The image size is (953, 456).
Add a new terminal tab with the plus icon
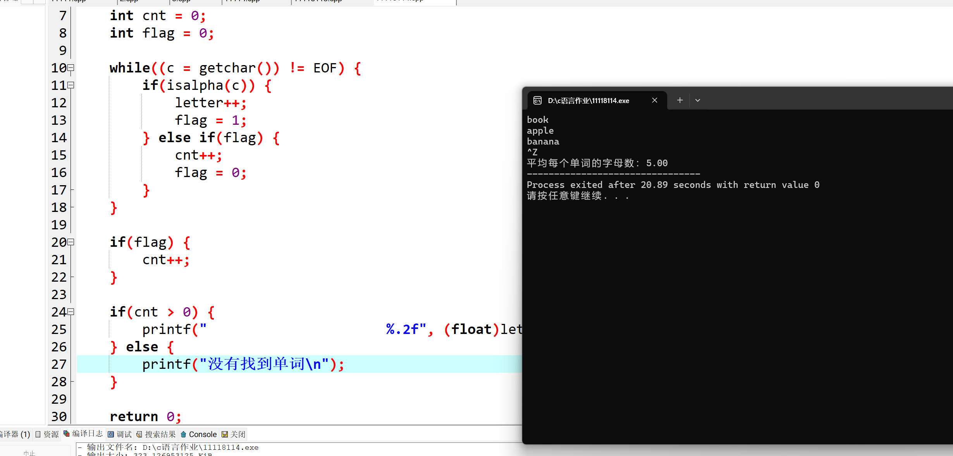click(680, 100)
